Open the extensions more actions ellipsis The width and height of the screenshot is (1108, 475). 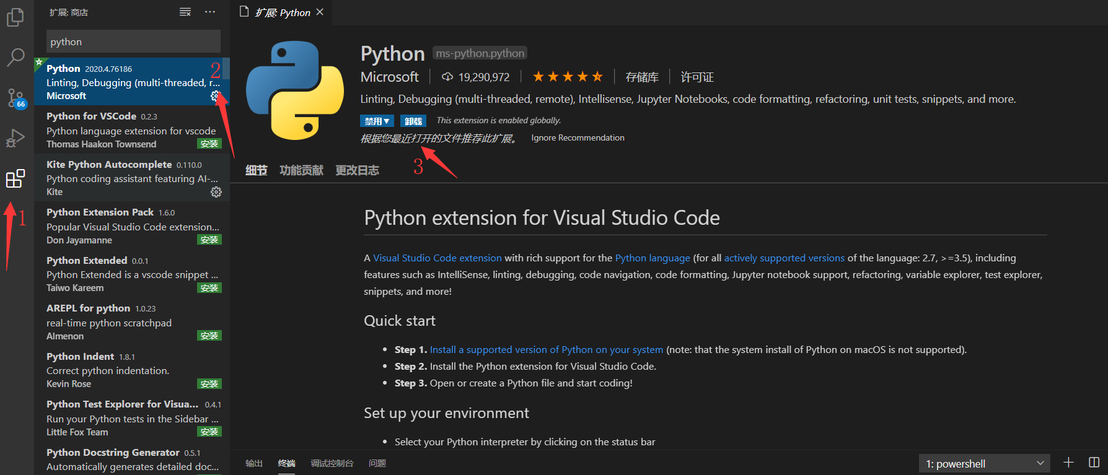tap(210, 12)
